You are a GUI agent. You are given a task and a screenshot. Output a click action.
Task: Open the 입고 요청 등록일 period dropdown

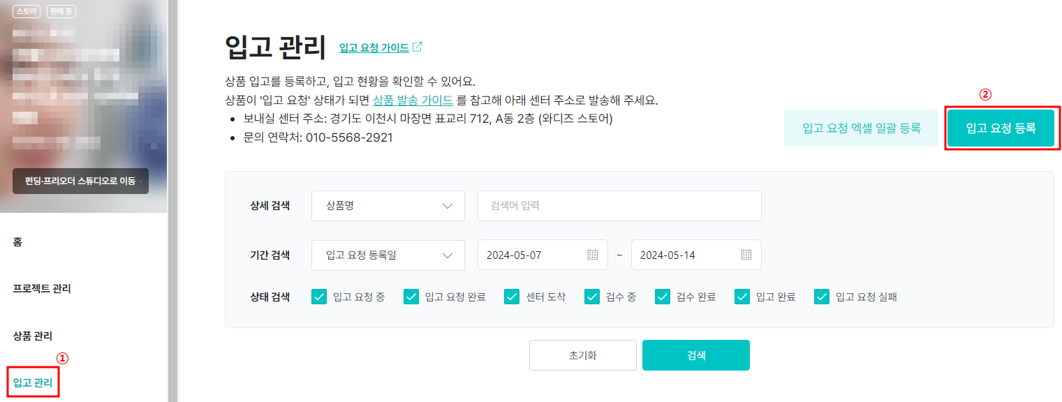[388, 255]
